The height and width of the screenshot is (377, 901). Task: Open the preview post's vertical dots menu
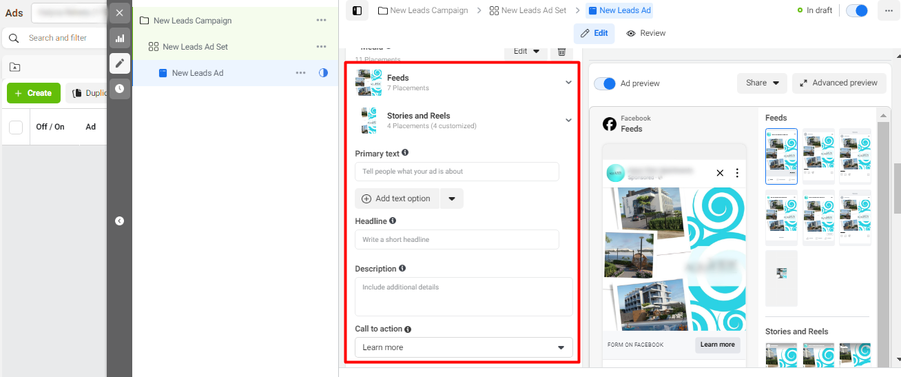pyautogui.click(x=736, y=173)
